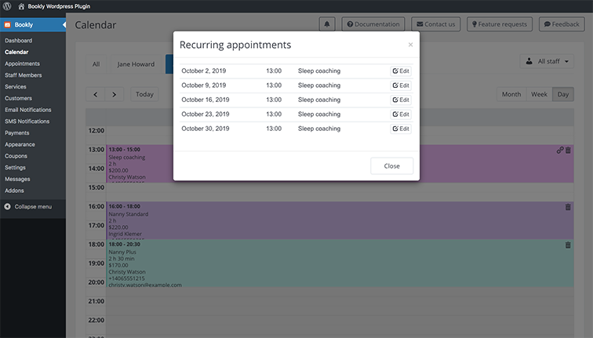Click the 21:00 time slot label
593x338 pixels.
point(96,301)
